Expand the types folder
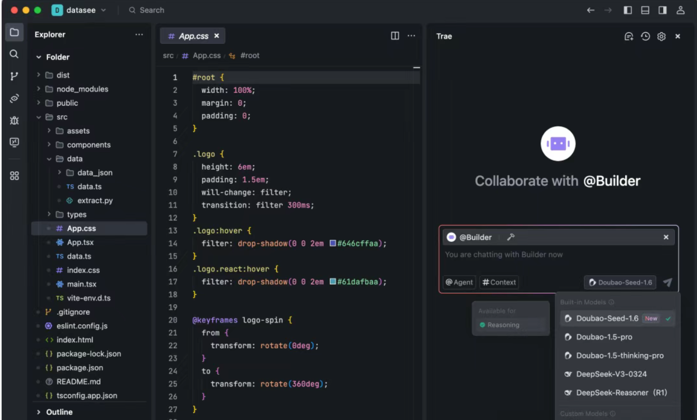Viewport: 697px width, 420px height. pos(49,214)
